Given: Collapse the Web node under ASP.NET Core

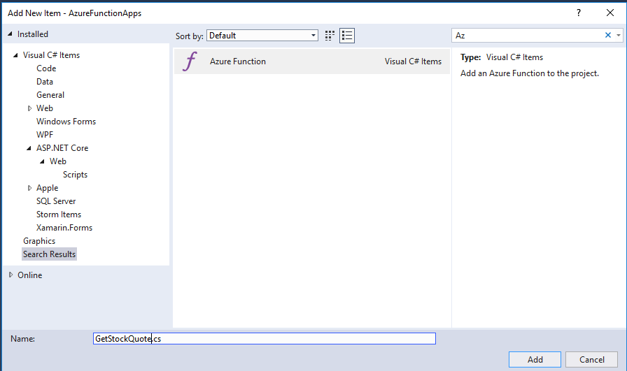Looking at the screenshot, I should [42, 161].
